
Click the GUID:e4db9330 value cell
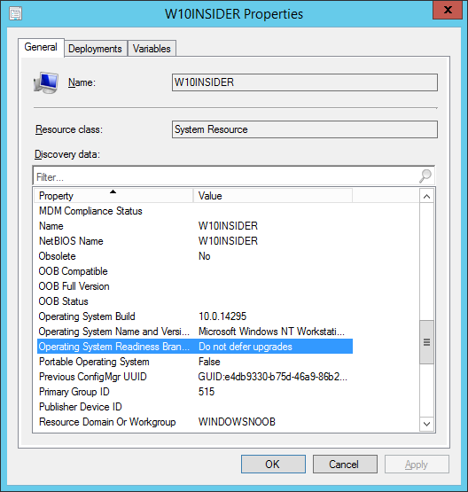273,377
